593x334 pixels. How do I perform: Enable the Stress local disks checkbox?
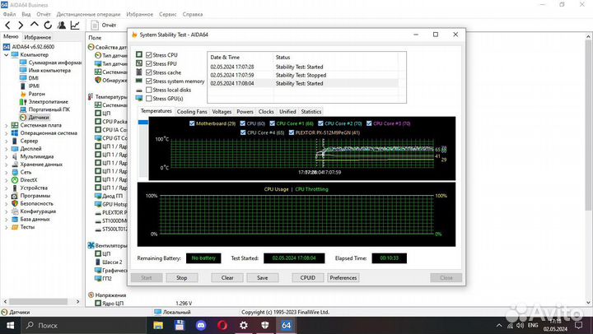pos(149,90)
